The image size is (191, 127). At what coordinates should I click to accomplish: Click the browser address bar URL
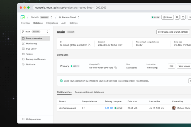(x=71, y=8)
